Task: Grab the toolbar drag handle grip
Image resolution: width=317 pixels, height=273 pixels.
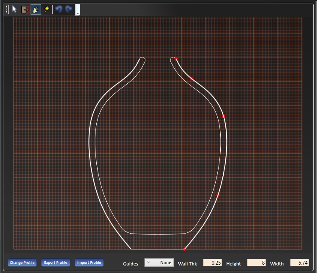Action: point(7,9)
